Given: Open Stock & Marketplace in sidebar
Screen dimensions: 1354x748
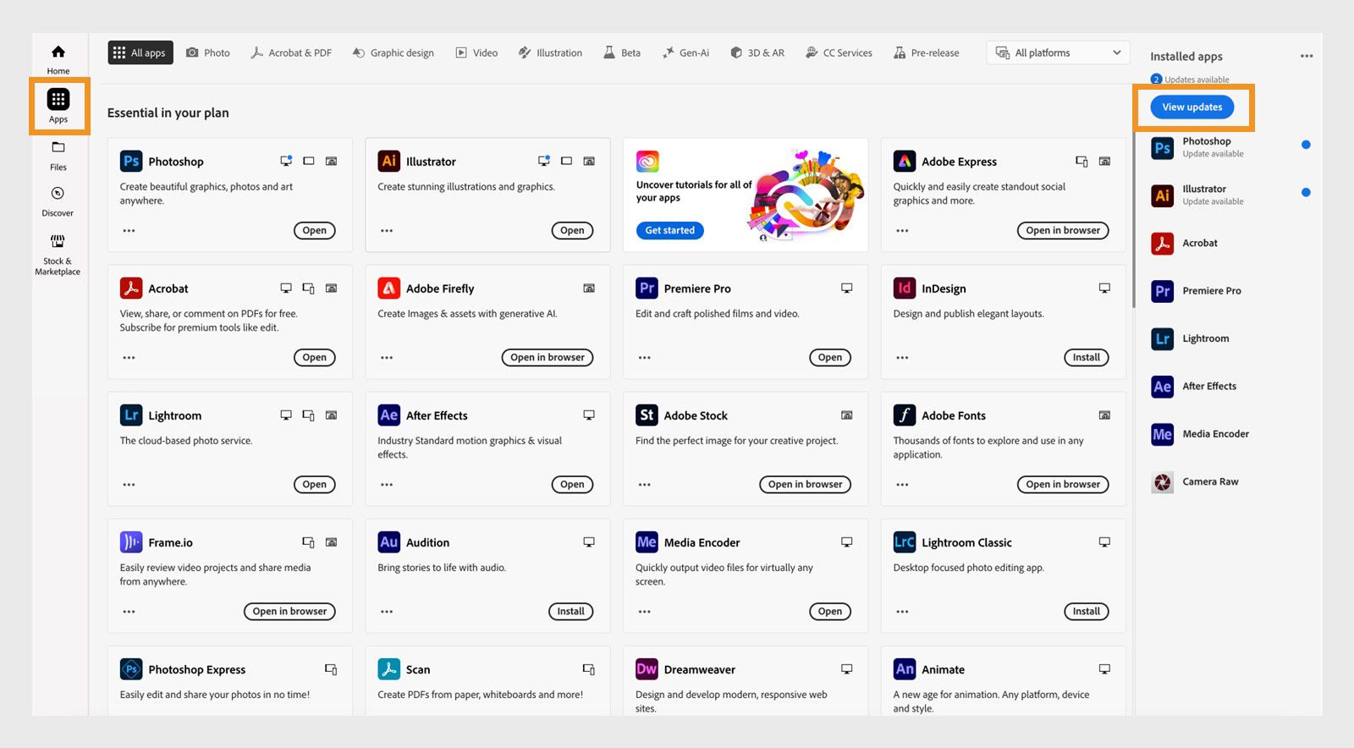Looking at the screenshot, I should [58, 255].
